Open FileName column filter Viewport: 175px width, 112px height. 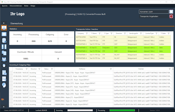click(x=111, y=69)
